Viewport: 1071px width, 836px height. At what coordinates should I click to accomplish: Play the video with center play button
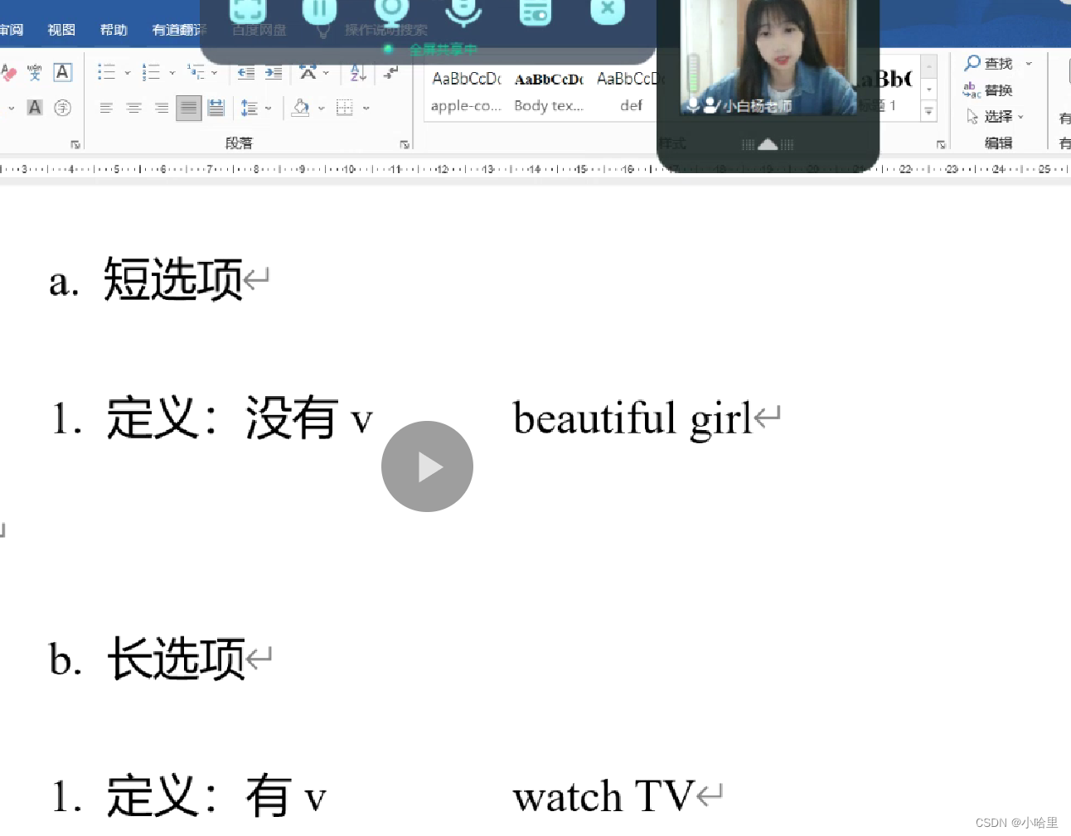pyautogui.click(x=427, y=466)
